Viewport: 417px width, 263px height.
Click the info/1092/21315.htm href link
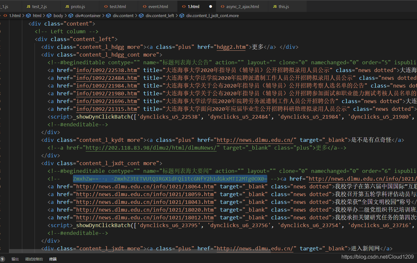(107, 109)
